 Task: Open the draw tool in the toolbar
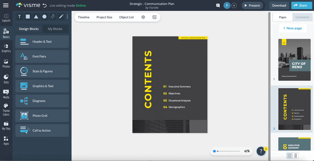61,16
